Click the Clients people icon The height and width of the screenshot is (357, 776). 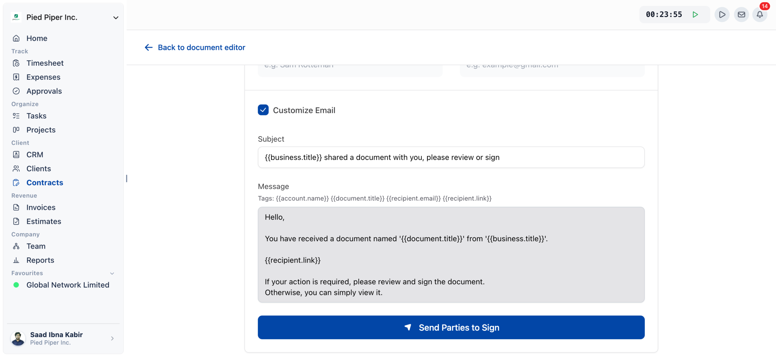coord(16,168)
